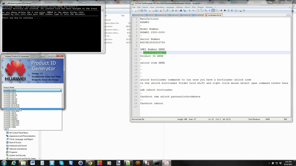Open the cmd window from the taskbar

coord(157,163)
